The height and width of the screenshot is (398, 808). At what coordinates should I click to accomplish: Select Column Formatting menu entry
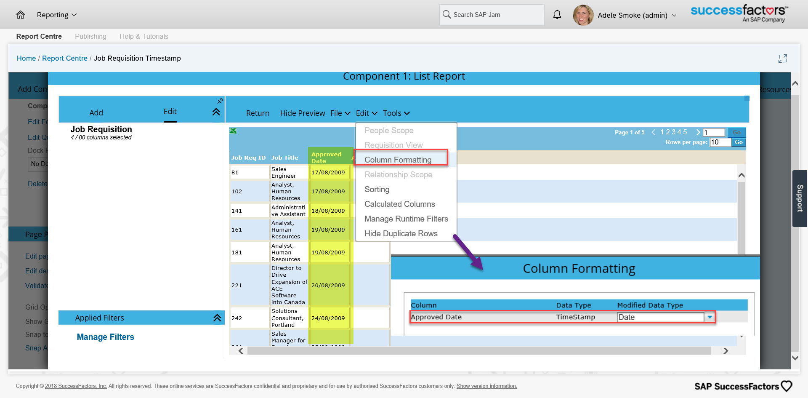(398, 160)
